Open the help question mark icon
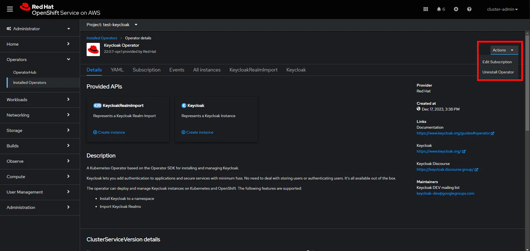530x251 pixels. pyautogui.click(x=469, y=9)
